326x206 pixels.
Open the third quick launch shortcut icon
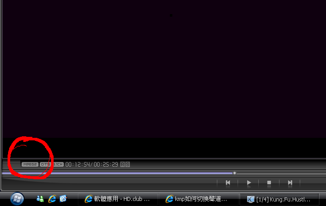[63, 199]
